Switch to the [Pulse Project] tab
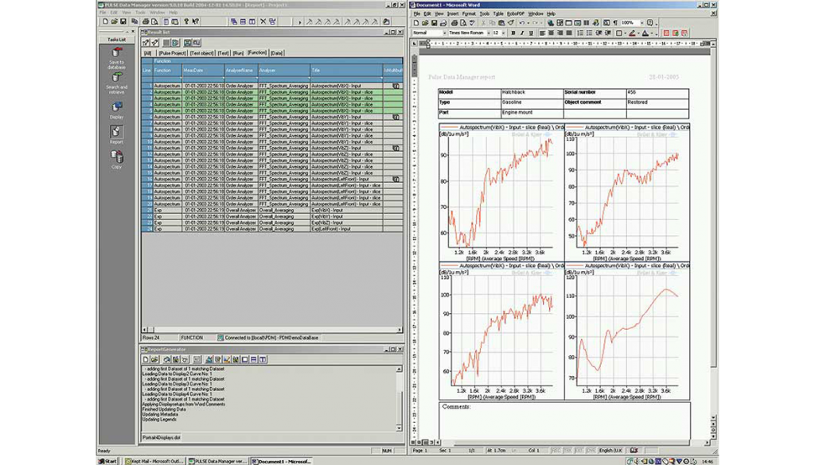This screenshot has height=465, width=815. point(171,52)
